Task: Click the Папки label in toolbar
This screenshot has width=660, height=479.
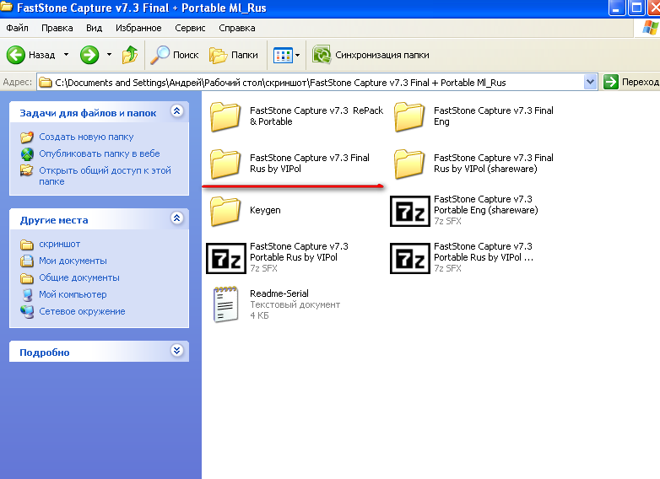Action: pos(245,55)
